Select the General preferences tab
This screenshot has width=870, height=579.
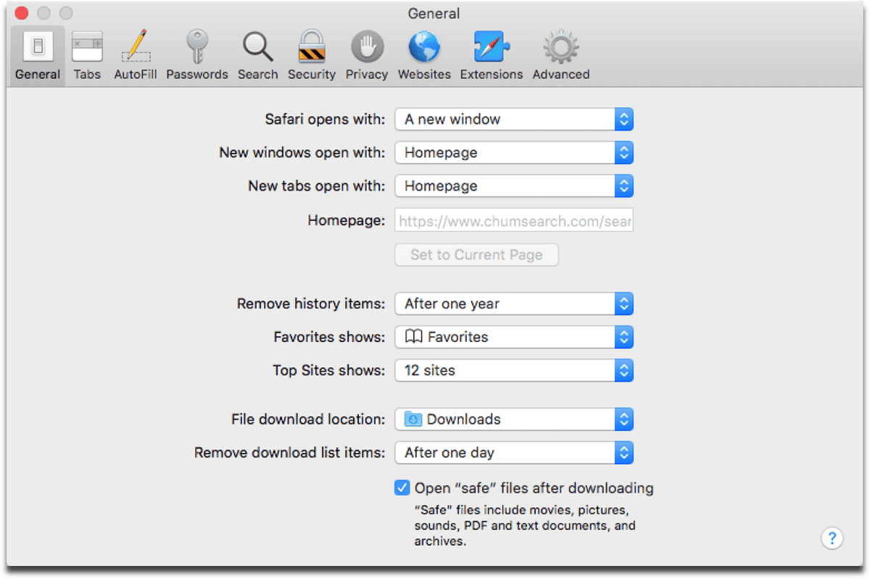38,56
